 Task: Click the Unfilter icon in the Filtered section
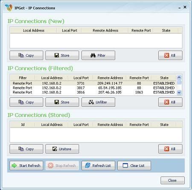tap(91, 102)
